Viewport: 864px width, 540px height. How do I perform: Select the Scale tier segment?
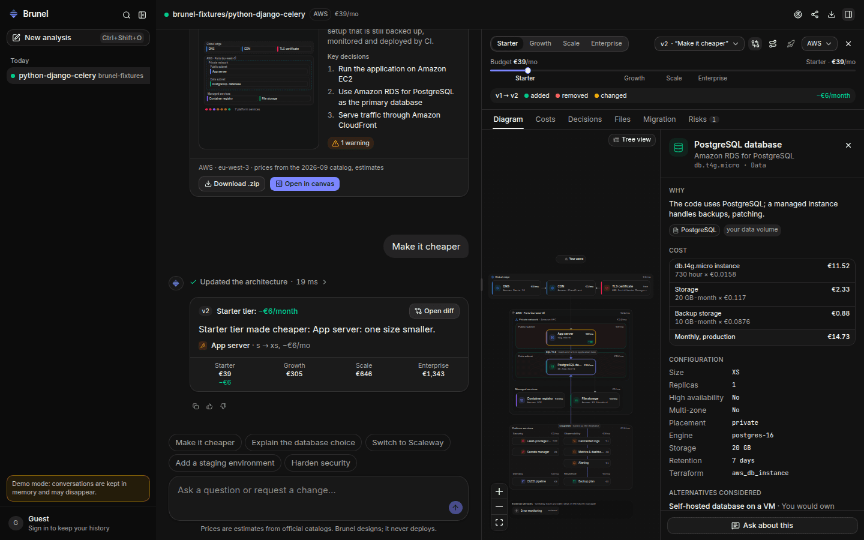coord(571,44)
